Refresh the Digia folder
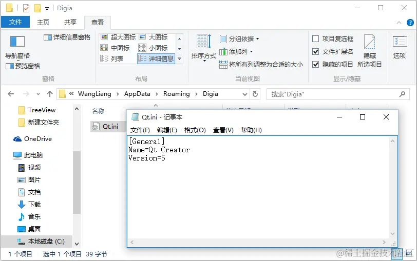Screen dimensions: 417x261 click(255, 94)
